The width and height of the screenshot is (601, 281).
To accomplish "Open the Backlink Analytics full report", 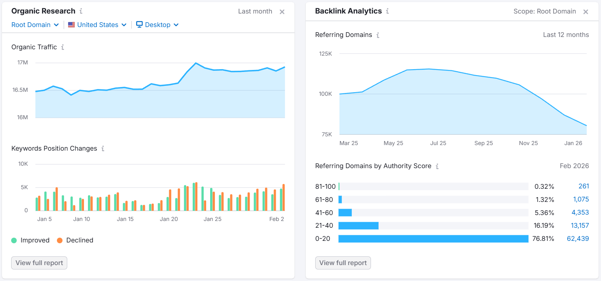I will coord(343,263).
